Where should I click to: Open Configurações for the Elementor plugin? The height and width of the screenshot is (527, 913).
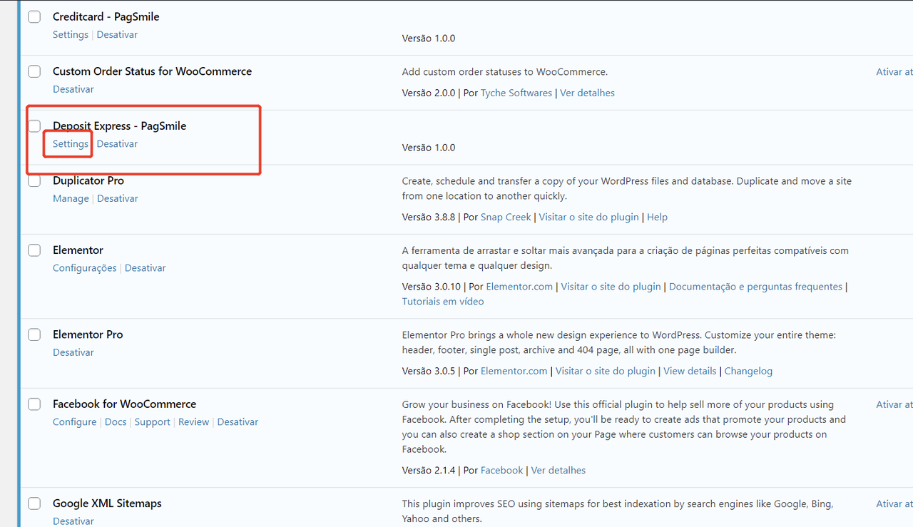click(84, 268)
